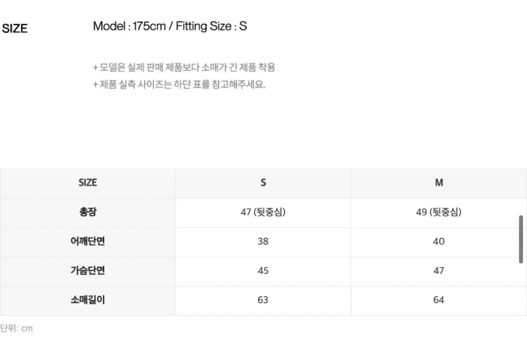Click the 소매길이 value 64
This screenshot has height=344, width=527.
439,300
